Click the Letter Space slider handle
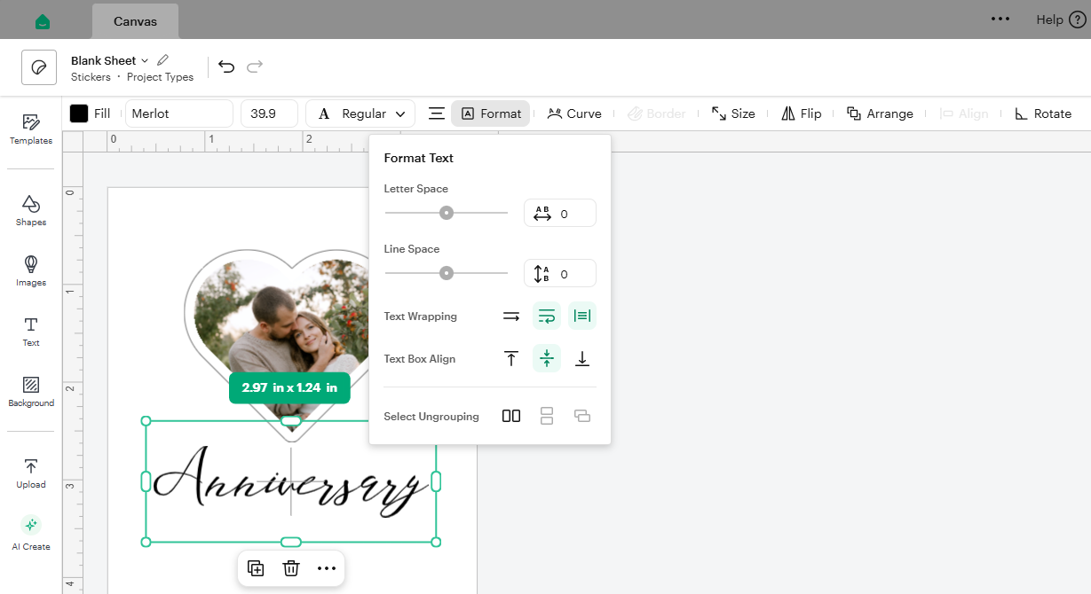Screen dimensions: 1091x594 pyautogui.click(x=447, y=213)
